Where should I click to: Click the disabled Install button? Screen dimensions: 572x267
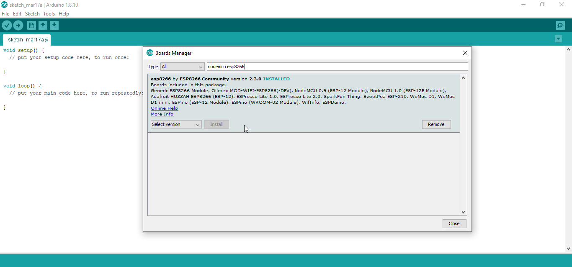point(216,124)
